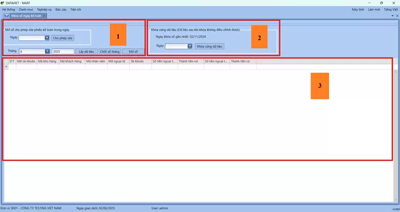Screen dimensions: 400x212
Task: Click the Cho phép sửa button
Action: click(x=62, y=38)
